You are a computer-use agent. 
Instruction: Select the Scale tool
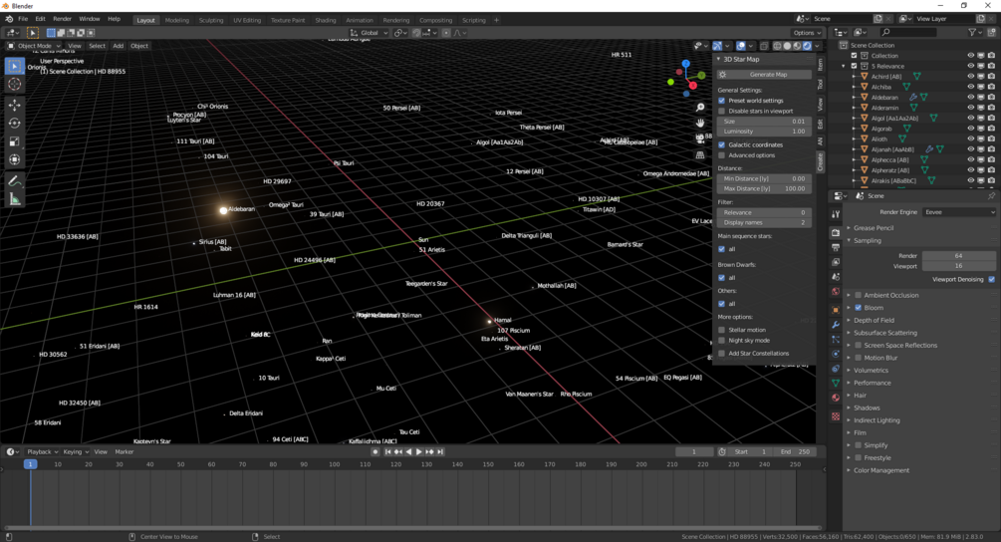[15, 141]
